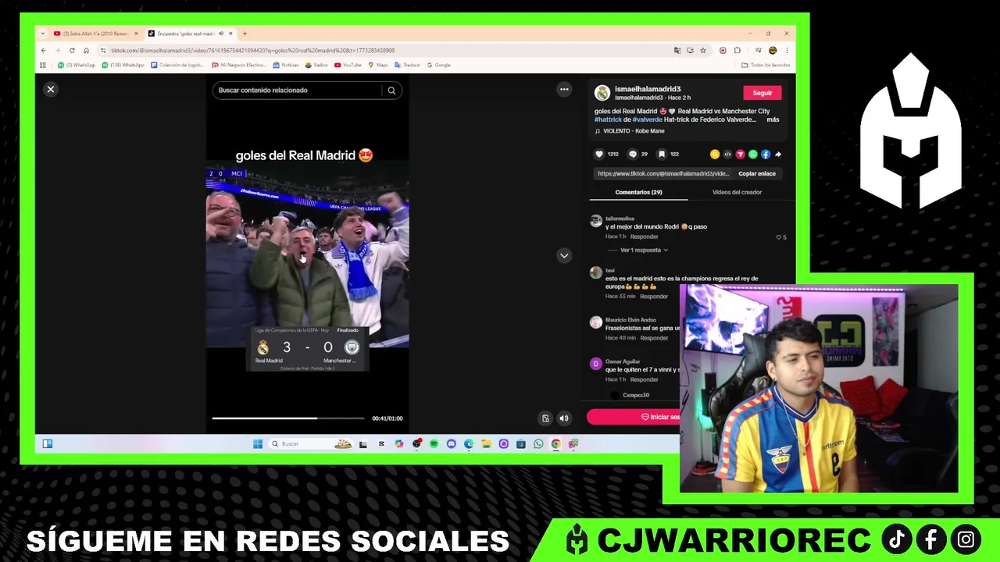Open YouTube bookmark in bar
The height and width of the screenshot is (562, 1000).
coord(348,65)
